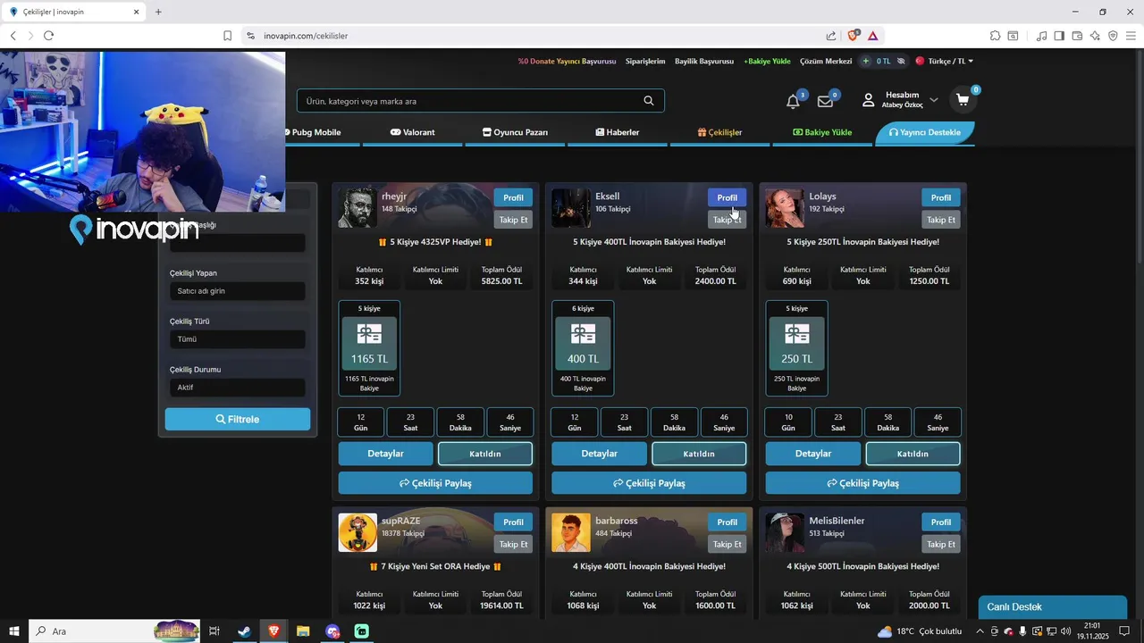
Task: Open the Oyuncu Pazarı menu item
Action: click(515, 132)
